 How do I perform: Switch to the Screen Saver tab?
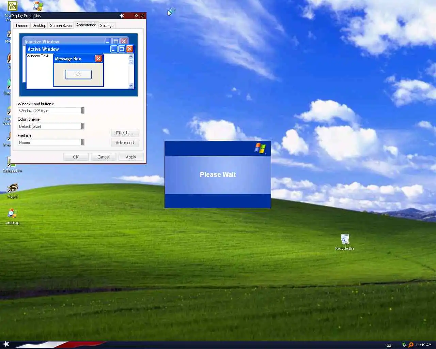point(61,26)
